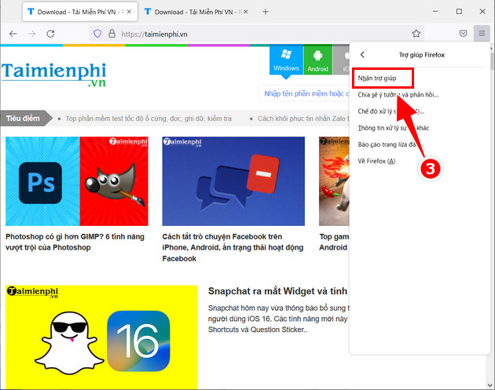Click the software name search field
The height and width of the screenshot is (390, 495).
tap(304, 93)
